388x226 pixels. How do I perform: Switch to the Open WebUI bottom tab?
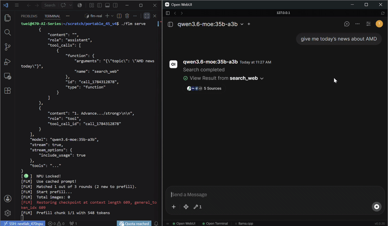(184, 224)
